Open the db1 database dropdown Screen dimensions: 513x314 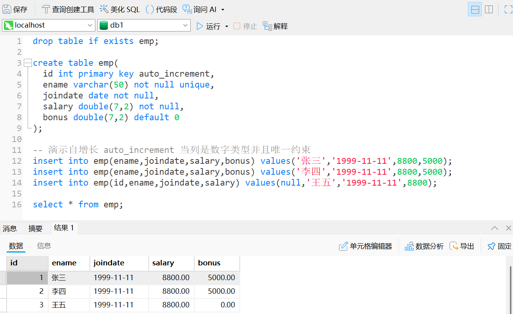(x=144, y=25)
